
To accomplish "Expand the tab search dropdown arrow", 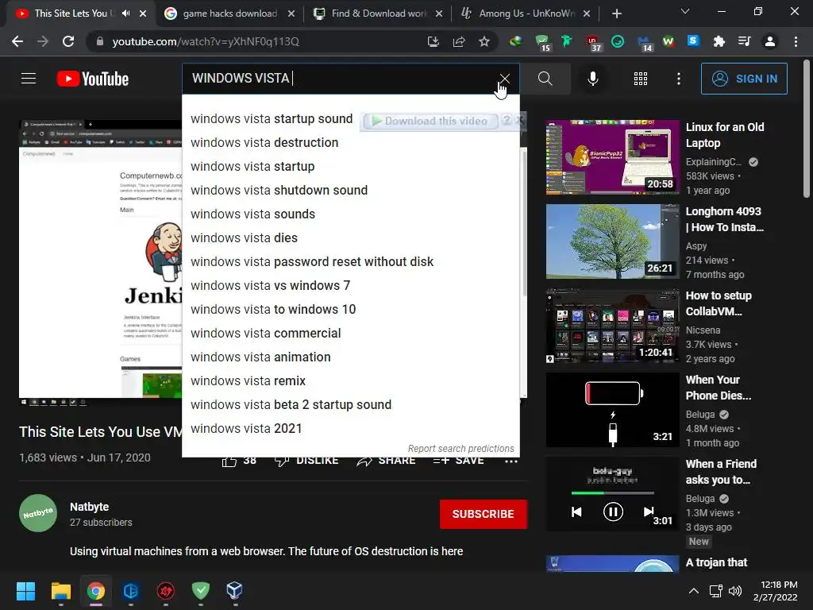I will click(x=685, y=11).
